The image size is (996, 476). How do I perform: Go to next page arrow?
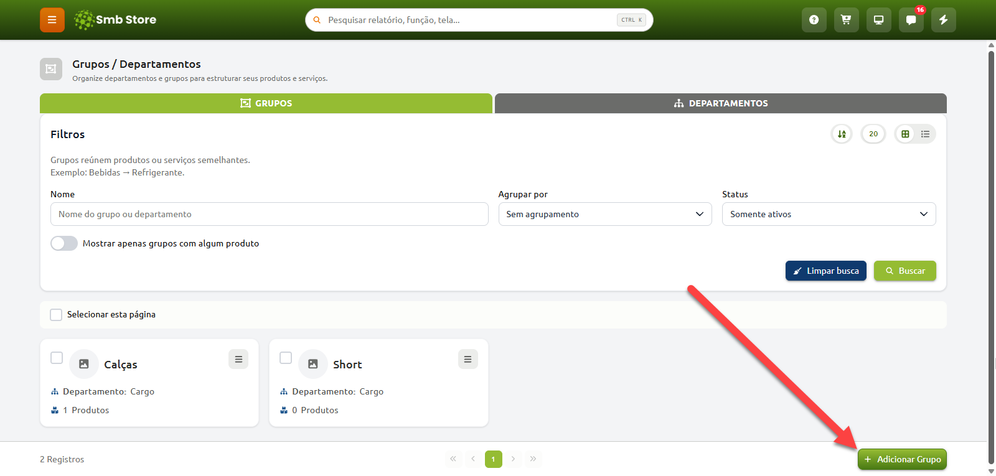pos(513,459)
